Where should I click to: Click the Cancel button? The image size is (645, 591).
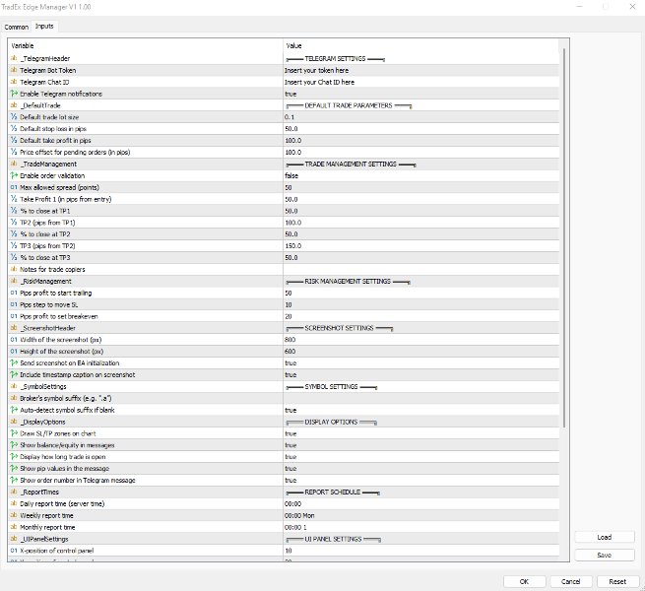[x=570, y=581]
